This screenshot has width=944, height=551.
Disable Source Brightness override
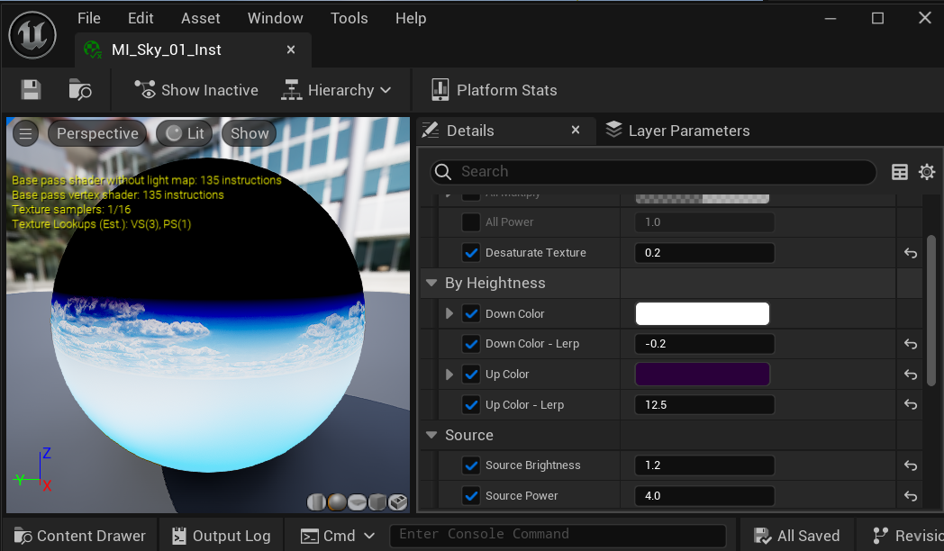point(471,465)
